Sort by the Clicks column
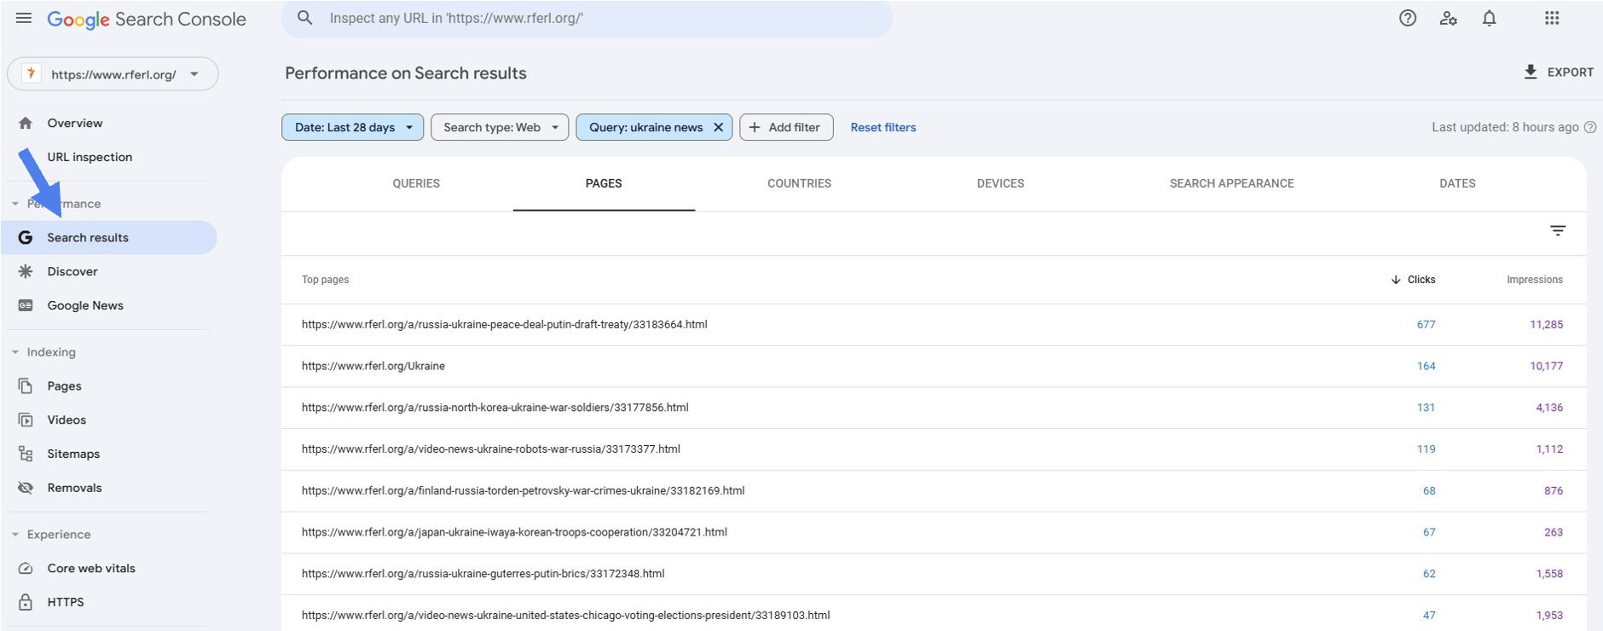This screenshot has height=631, width=1603. coord(1413,280)
